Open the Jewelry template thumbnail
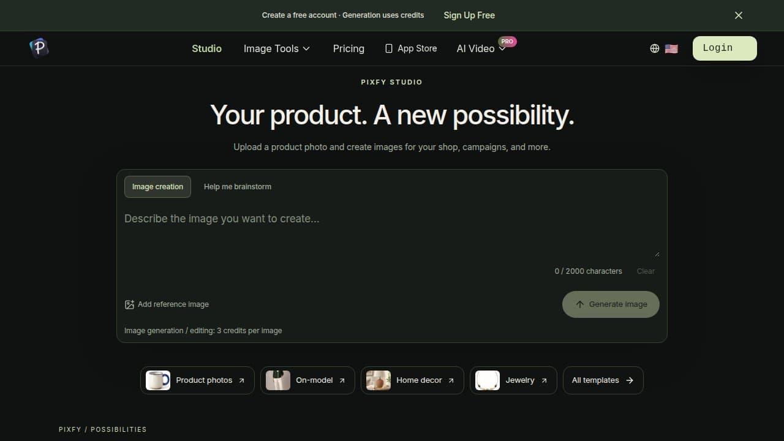784x441 pixels. [488, 380]
